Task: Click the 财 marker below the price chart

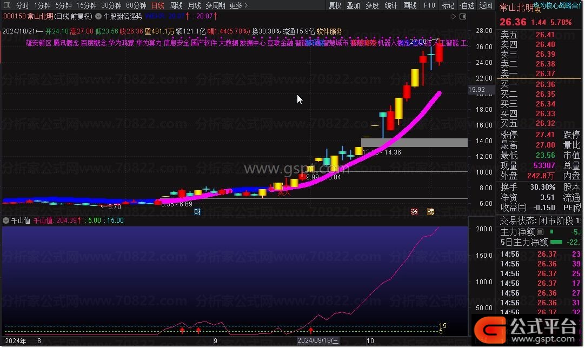Action: pyautogui.click(x=197, y=212)
